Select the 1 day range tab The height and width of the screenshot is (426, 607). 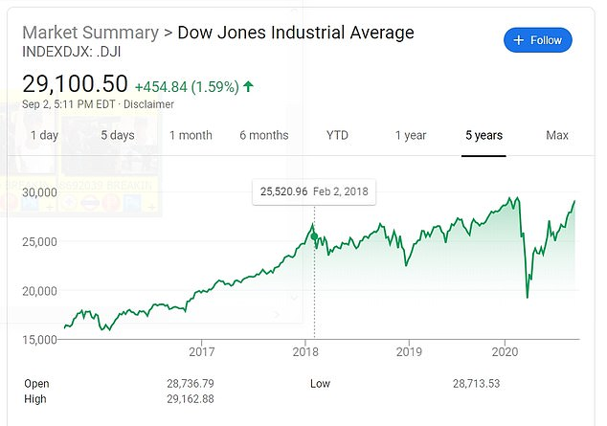pyautogui.click(x=44, y=135)
